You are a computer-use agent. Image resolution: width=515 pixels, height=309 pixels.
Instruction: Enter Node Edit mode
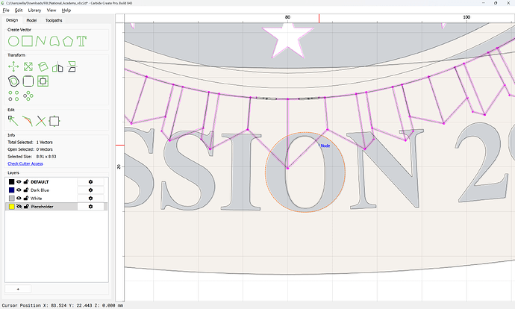pos(13,121)
